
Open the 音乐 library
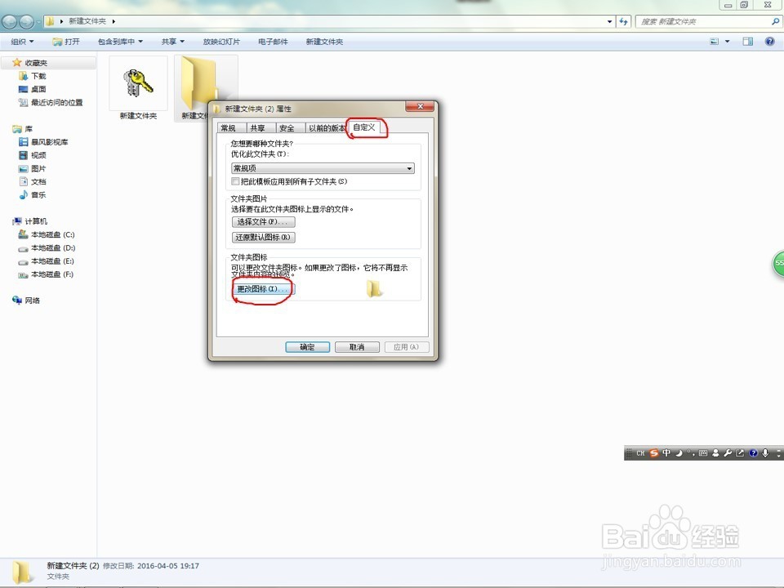38,195
